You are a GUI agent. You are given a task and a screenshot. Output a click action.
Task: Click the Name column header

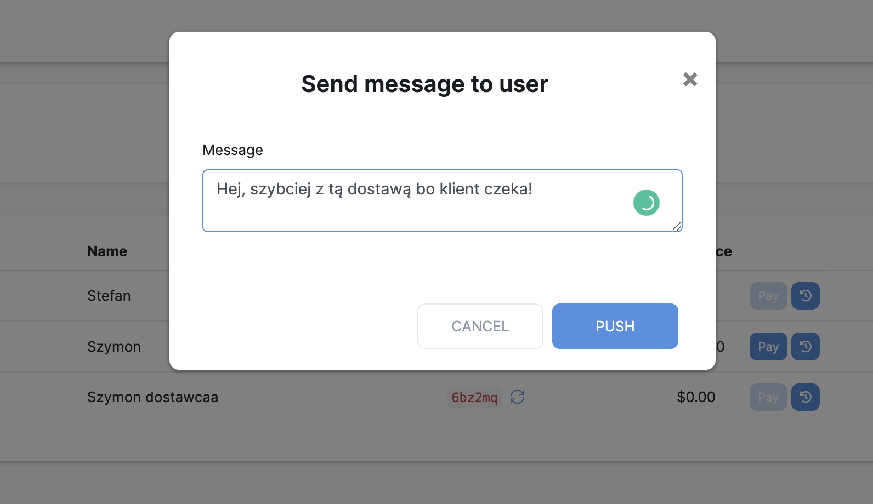coord(107,251)
